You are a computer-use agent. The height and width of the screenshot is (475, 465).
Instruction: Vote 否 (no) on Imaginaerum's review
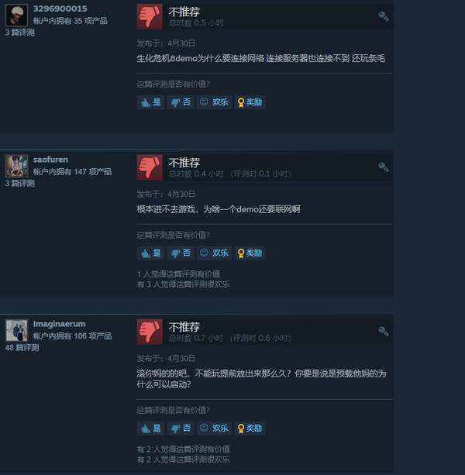pyautogui.click(x=181, y=429)
